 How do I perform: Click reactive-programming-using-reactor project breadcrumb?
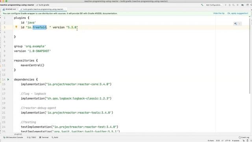17,5
